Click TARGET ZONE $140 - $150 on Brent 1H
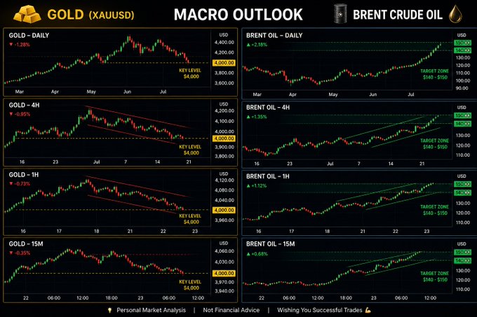The height and width of the screenshot is (317, 477). [434, 210]
